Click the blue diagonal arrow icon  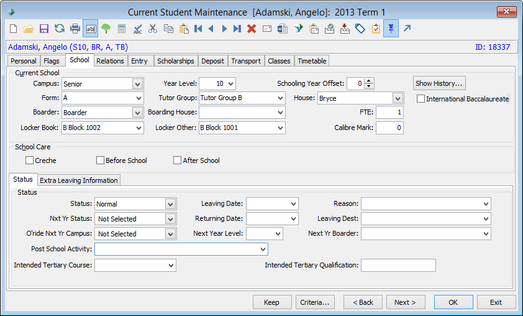coord(407,29)
